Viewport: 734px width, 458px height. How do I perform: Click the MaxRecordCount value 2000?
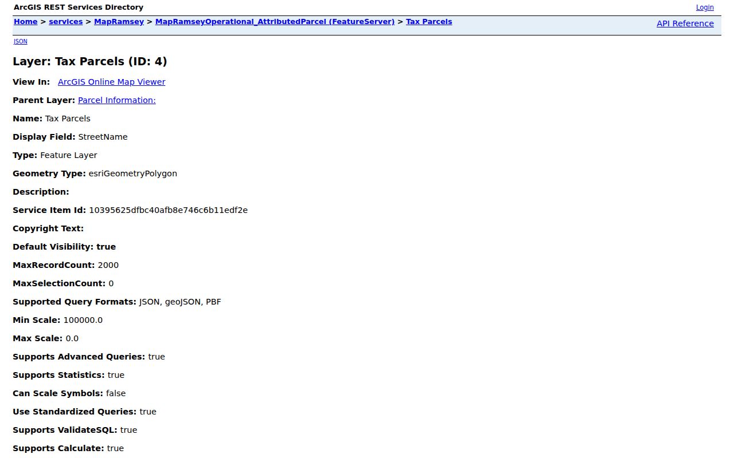click(108, 265)
